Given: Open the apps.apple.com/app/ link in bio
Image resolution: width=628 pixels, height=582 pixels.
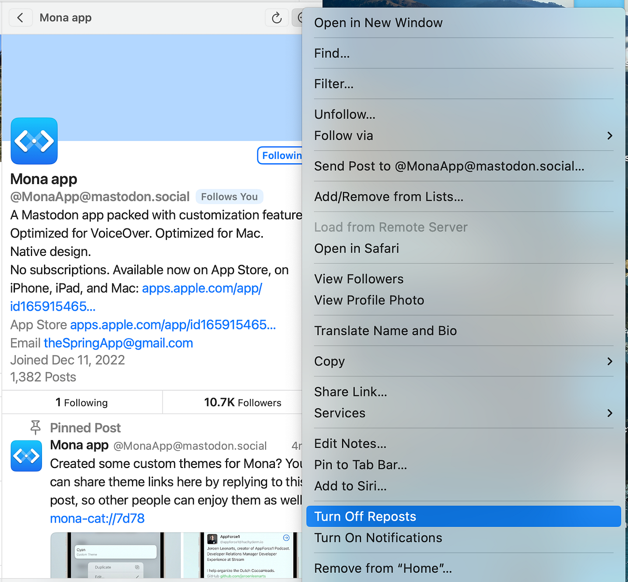Looking at the screenshot, I should click(202, 288).
